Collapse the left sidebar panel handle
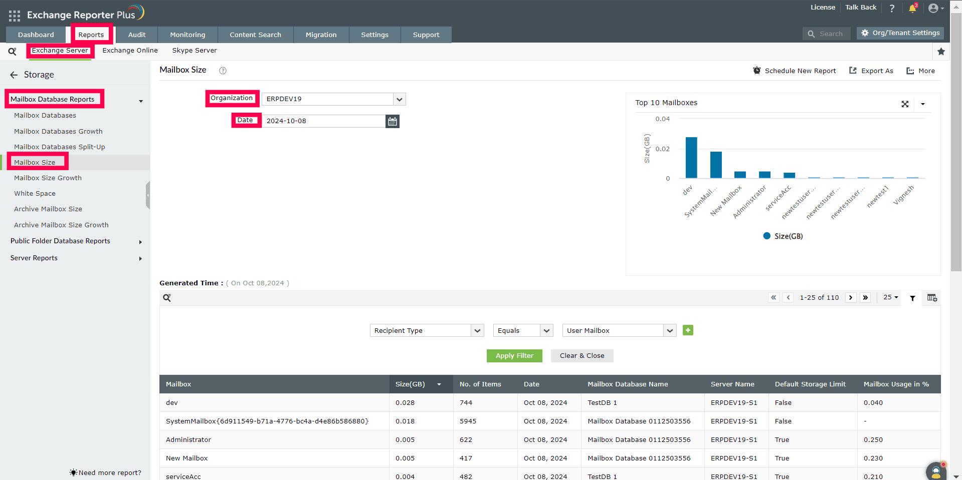 (148, 195)
